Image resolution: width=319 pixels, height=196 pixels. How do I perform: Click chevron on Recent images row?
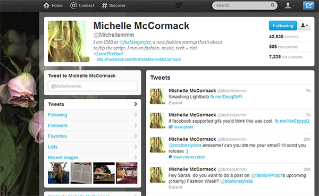pos(136,157)
